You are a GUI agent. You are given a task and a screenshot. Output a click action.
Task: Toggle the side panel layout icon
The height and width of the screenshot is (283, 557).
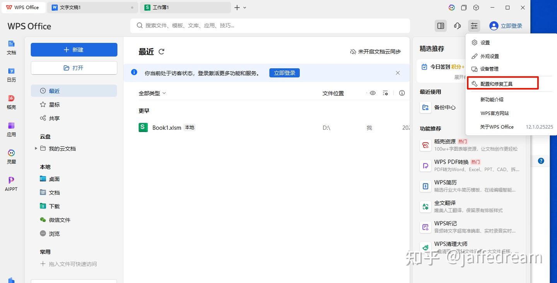tap(441, 26)
